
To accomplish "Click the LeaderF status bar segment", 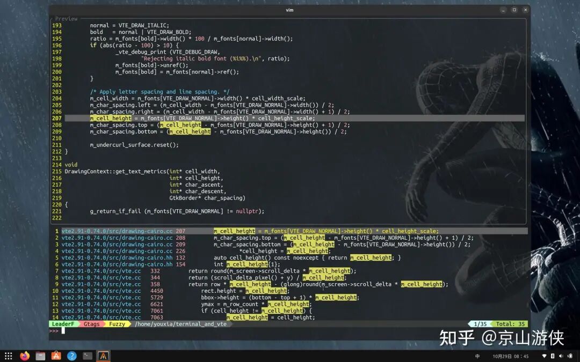I will coord(63,324).
